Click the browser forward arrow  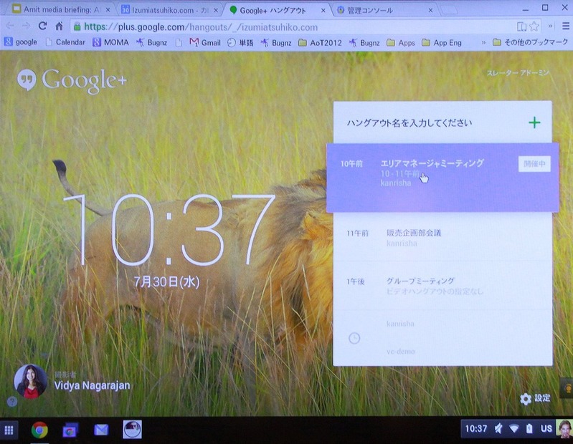26,26
